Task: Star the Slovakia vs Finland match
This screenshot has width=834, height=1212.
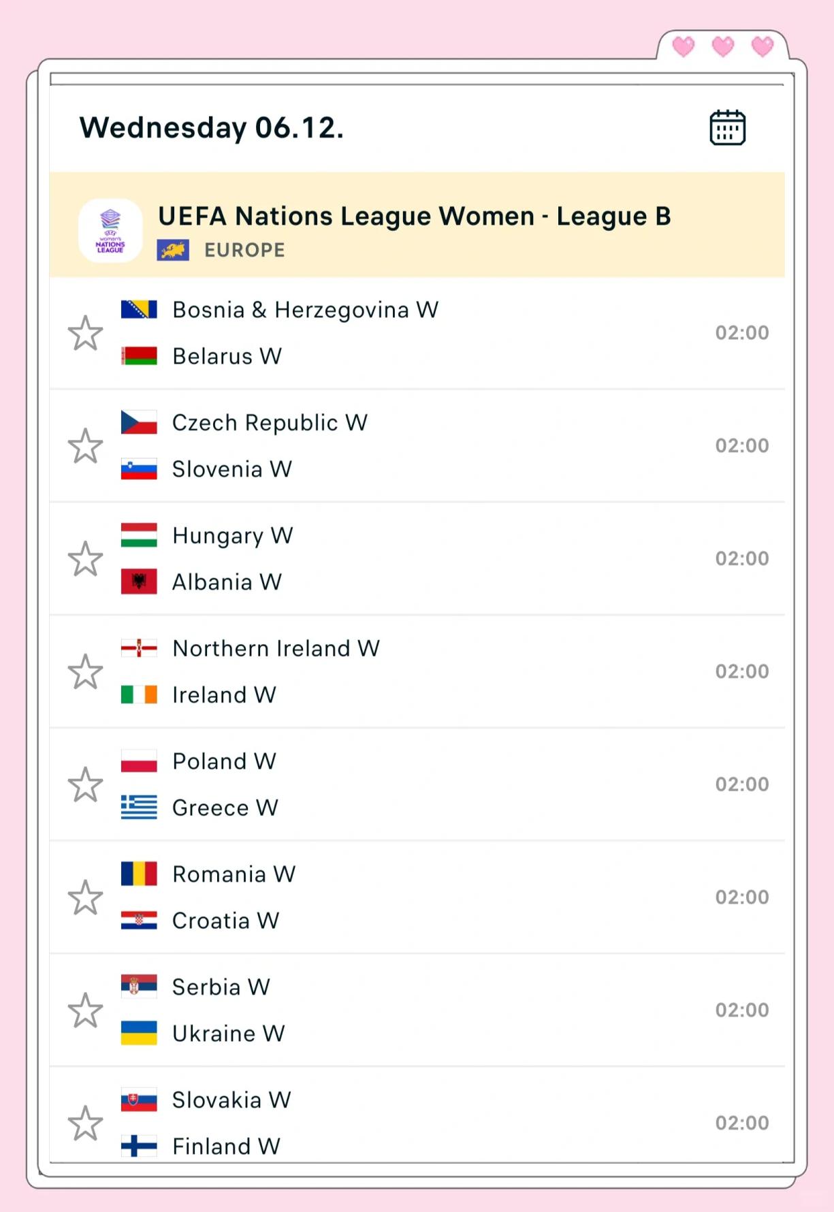Action: tap(85, 1123)
